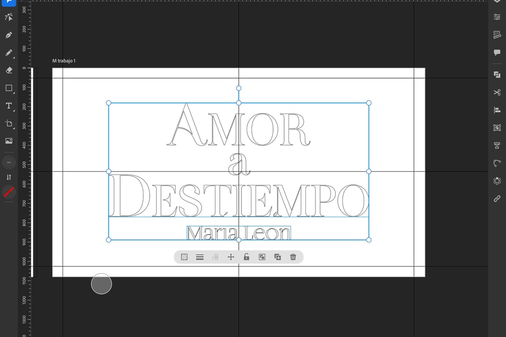The width and height of the screenshot is (506, 337).
Task: Open the Path panel
Action: 497,163
